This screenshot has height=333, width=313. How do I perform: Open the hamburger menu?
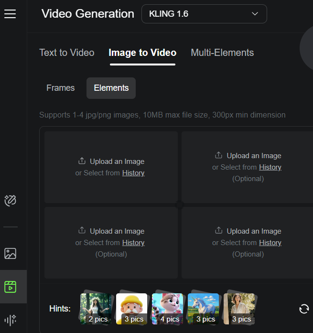(x=10, y=14)
